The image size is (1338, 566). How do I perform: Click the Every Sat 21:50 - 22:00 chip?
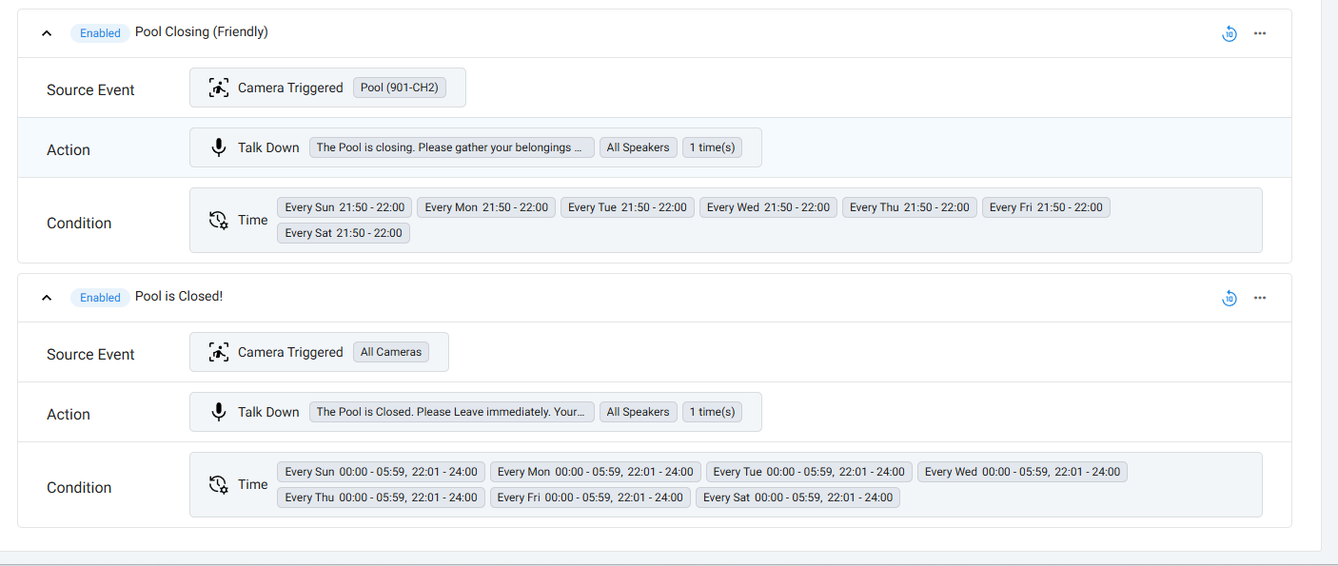click(344, 233)
